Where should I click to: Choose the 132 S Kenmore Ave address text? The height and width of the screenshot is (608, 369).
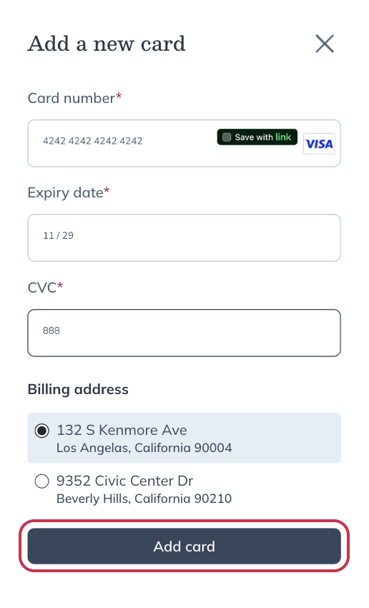(122, 430)
